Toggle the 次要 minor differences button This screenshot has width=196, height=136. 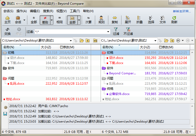coord(88,20)
